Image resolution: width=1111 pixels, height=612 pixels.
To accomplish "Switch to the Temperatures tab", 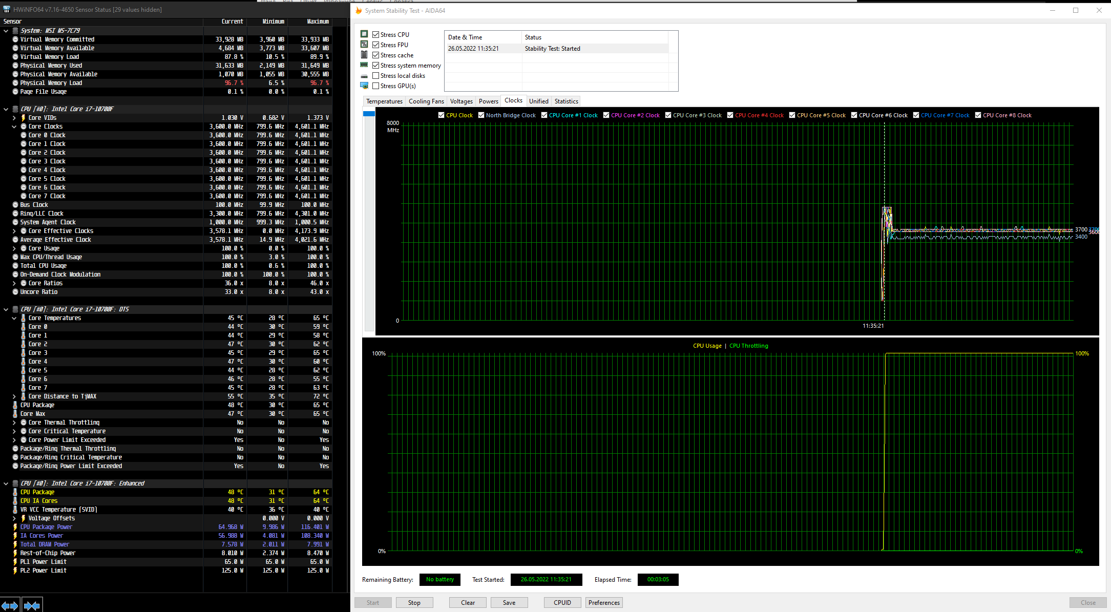I will 384,101.
